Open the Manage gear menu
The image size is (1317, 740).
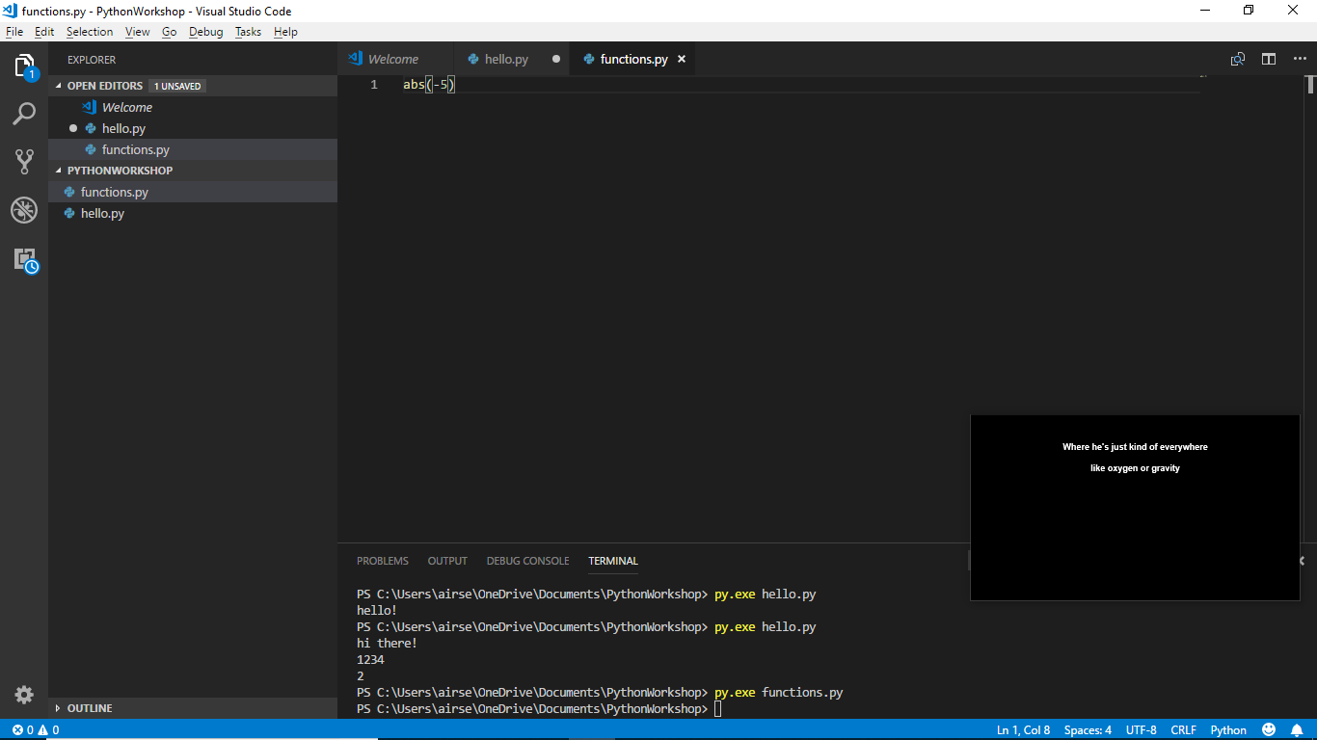coord(24,695)
